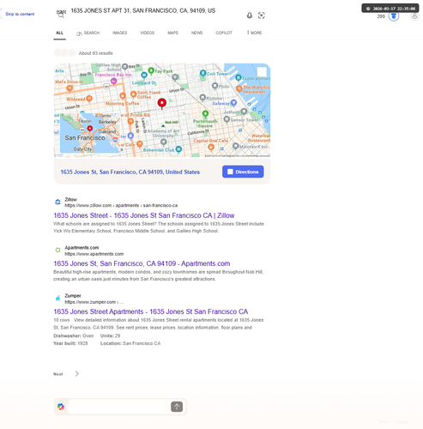Viewport: 423px width, 429px height.
Task: Switch to the Copilot tab
Action: coord(224,33)
